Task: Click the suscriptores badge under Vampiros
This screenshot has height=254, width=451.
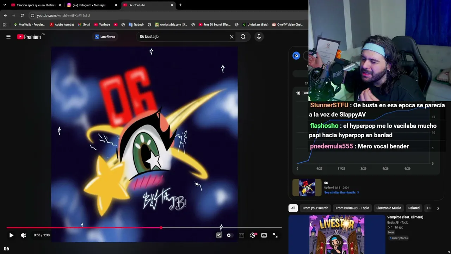Action: pyautogui.click(x=399, y=238)
